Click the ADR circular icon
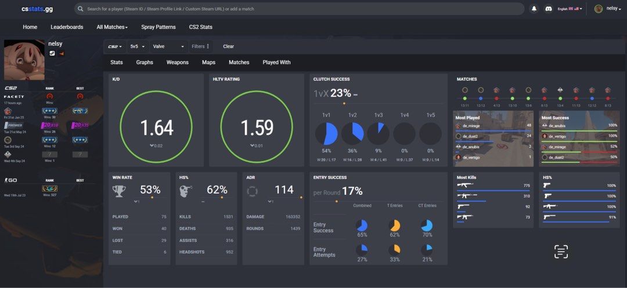This screenshot has height=288, width=627. [x=253, y=191]
